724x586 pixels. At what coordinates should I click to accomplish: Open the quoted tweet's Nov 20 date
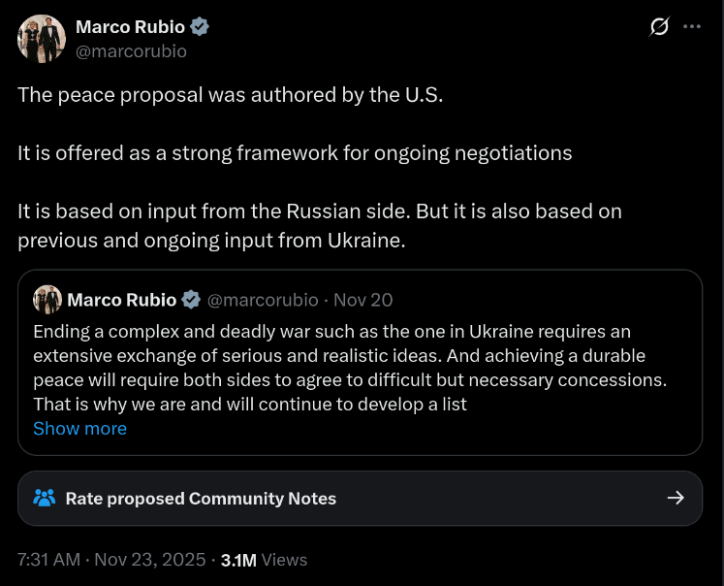click(363, 299)
